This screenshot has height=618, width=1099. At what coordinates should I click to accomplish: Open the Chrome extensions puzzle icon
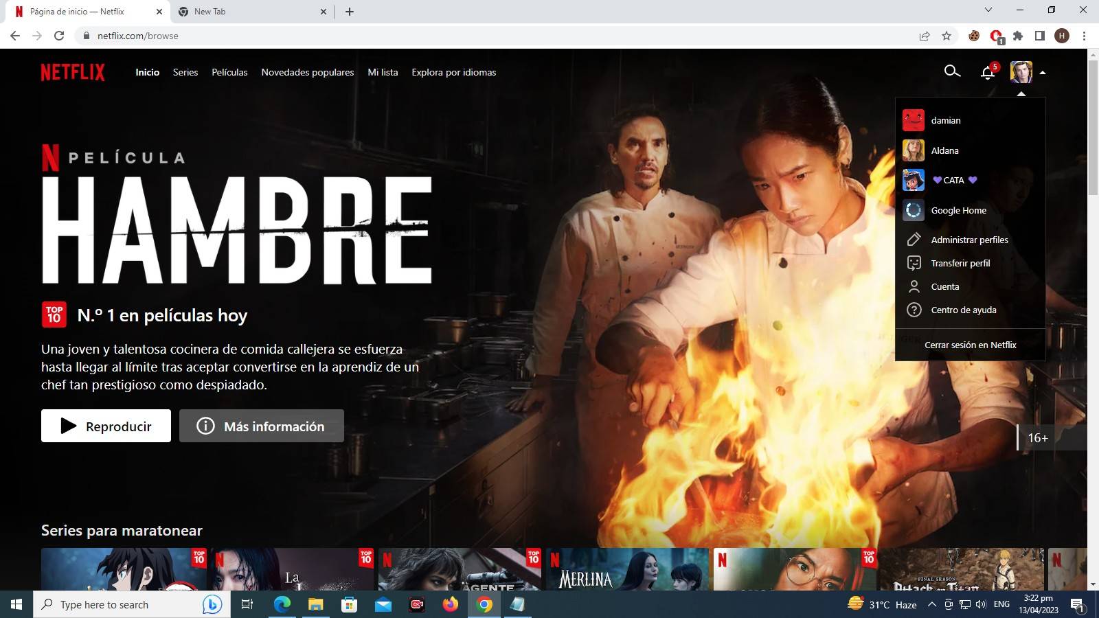click(1018, 36)
